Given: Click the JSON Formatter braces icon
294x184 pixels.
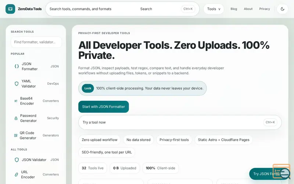Looking at the screenshot, I should (17, 66).
